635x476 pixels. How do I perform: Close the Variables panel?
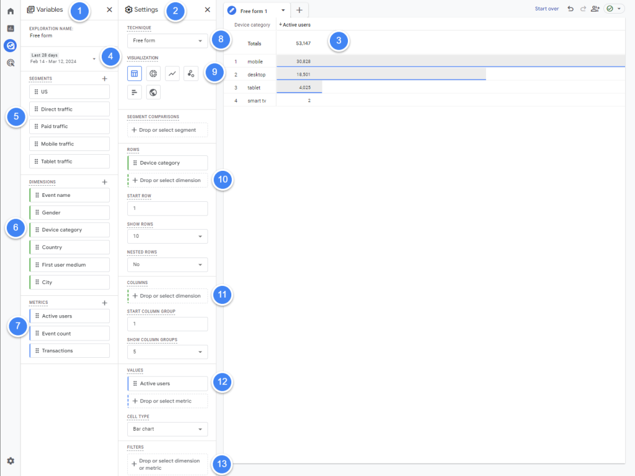tap(109, 10)
